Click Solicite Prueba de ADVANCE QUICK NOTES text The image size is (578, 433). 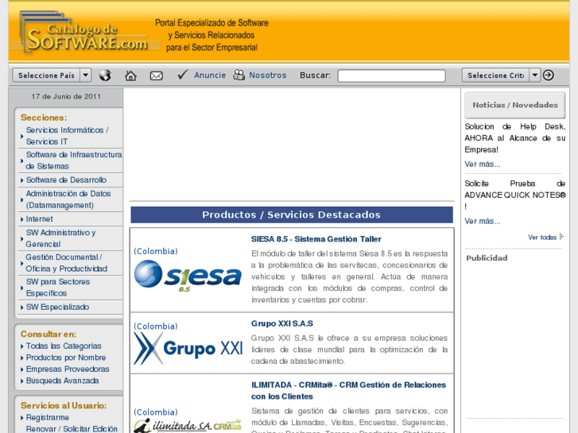(x=515, y=195)
